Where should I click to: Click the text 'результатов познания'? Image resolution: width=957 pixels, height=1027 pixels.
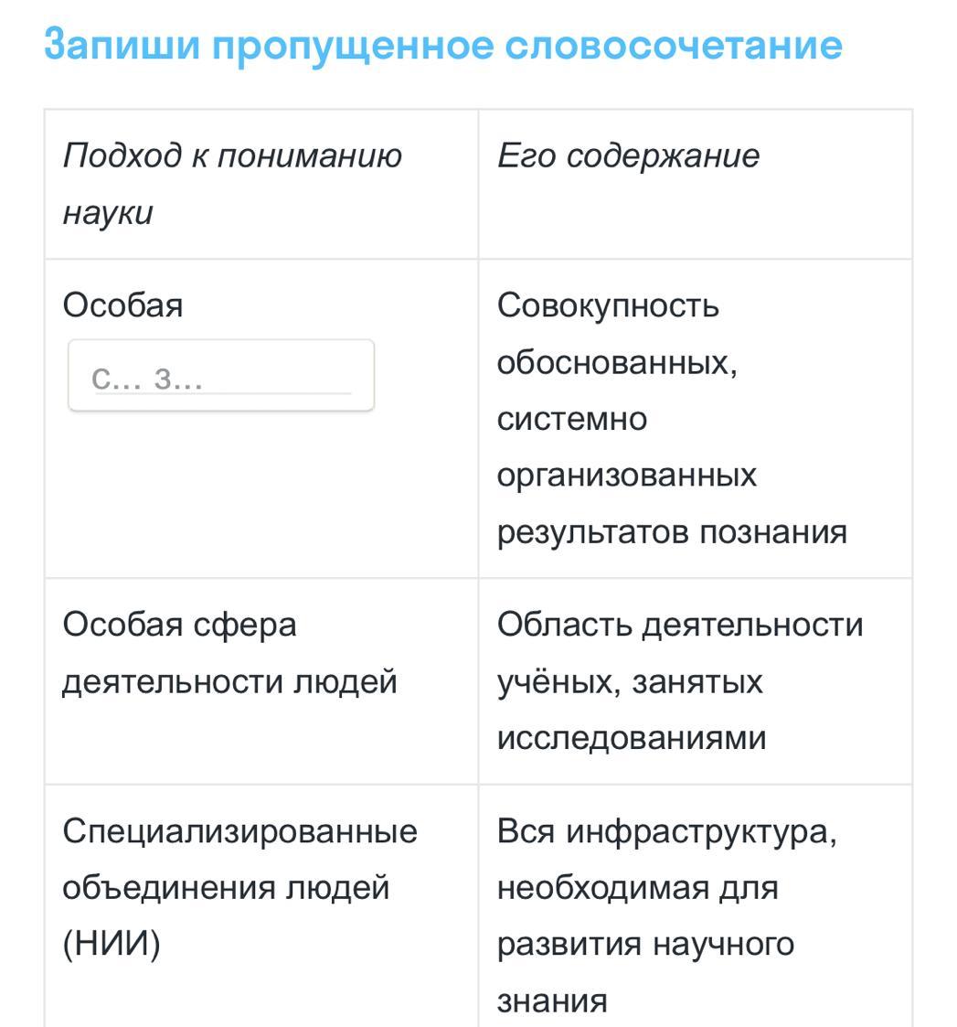pos(672,532)
